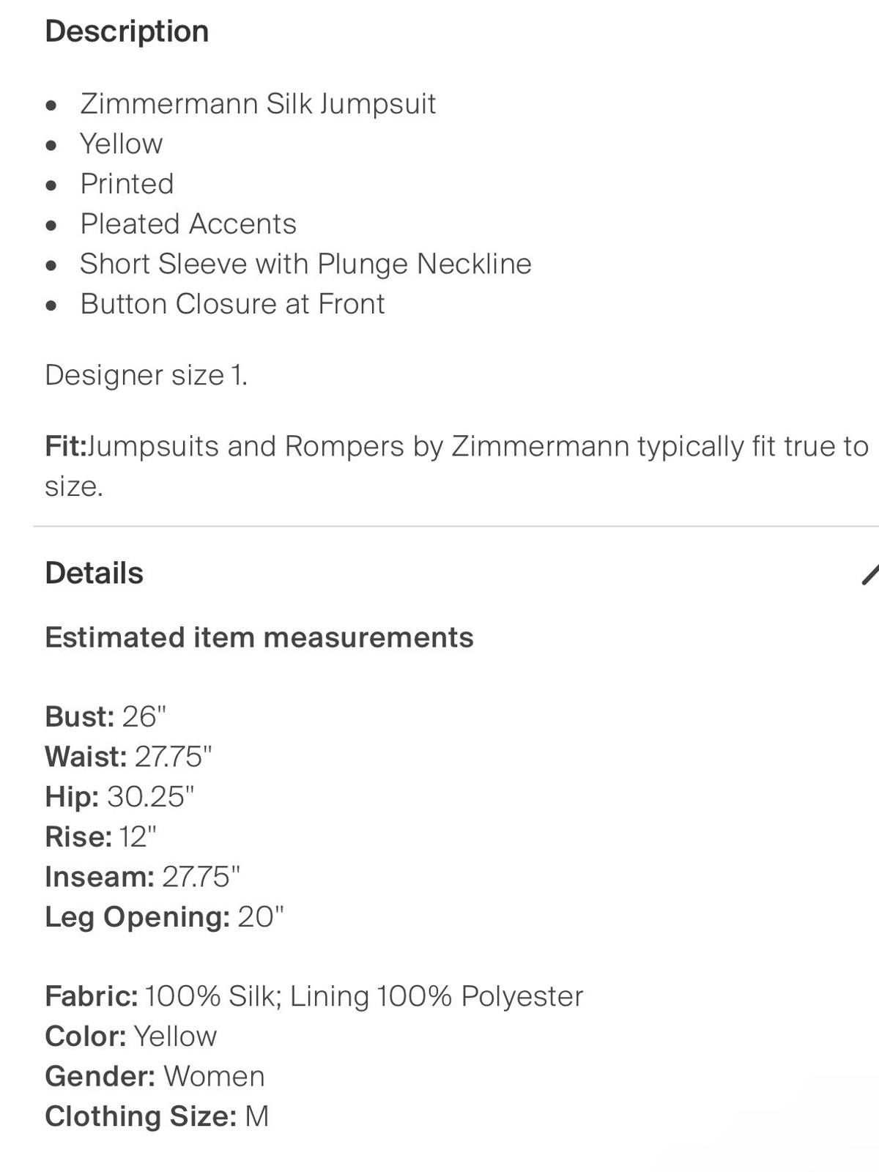Click the Leg Opening measurement line
Image resolution: width=879 pixels, height=1172 pixels.
tap(164, 916)
